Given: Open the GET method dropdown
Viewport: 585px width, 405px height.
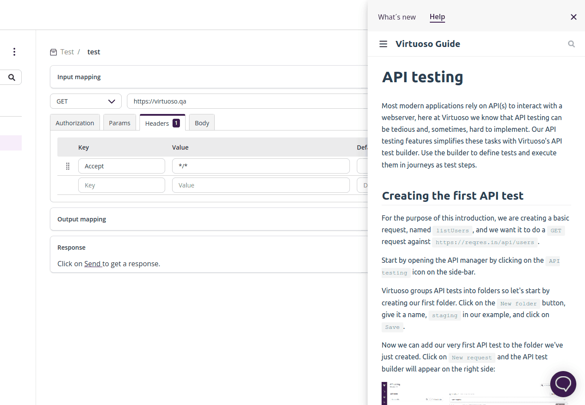Looking at the screenshot, I should pyautogui.click(x=86, y=101).
